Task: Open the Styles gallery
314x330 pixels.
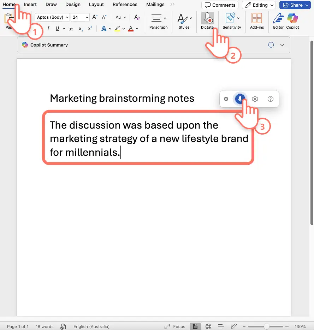Action: 184,22
